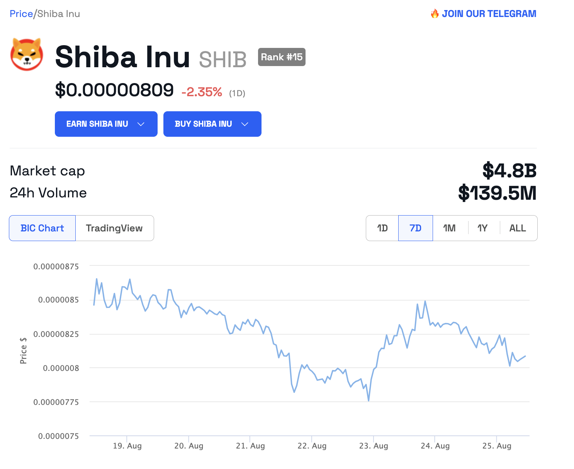This screenshot has width=574, height=469.
Task: Click the chart line near 23. Aug low
Action: pyautogui.click(x=368, y=401)
